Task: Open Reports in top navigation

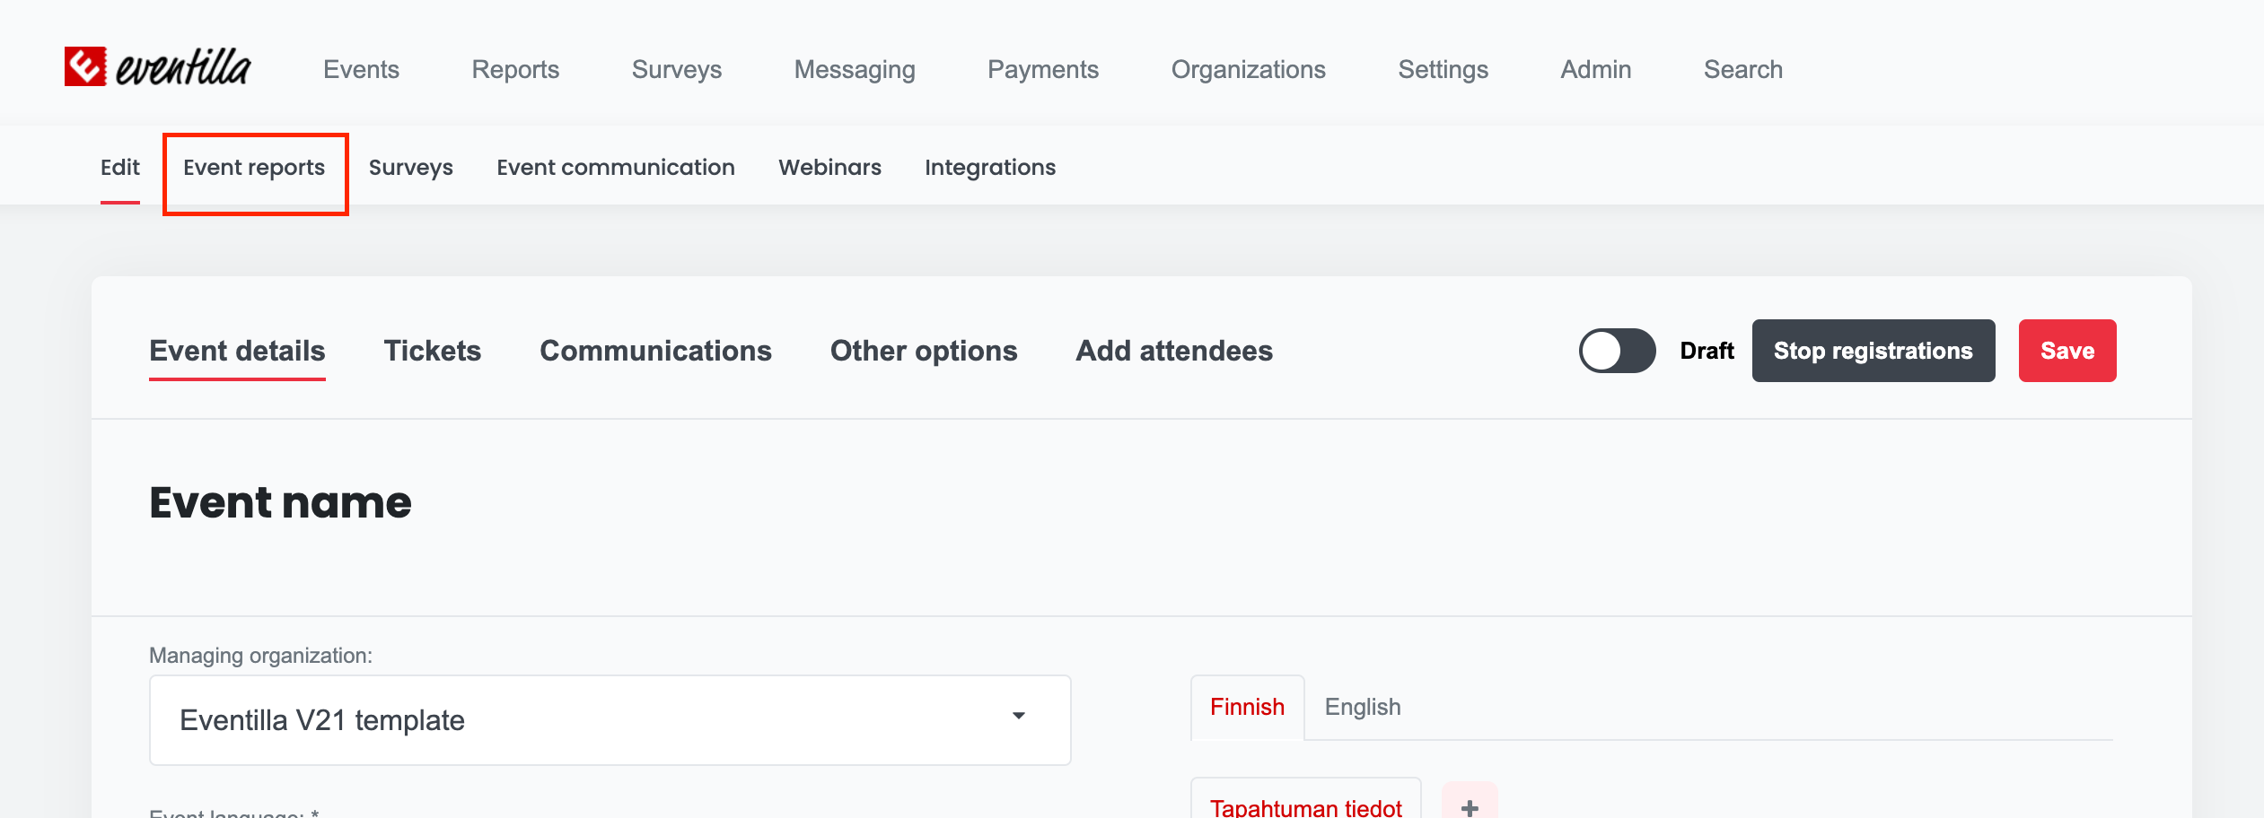Action: coord(515,69)
